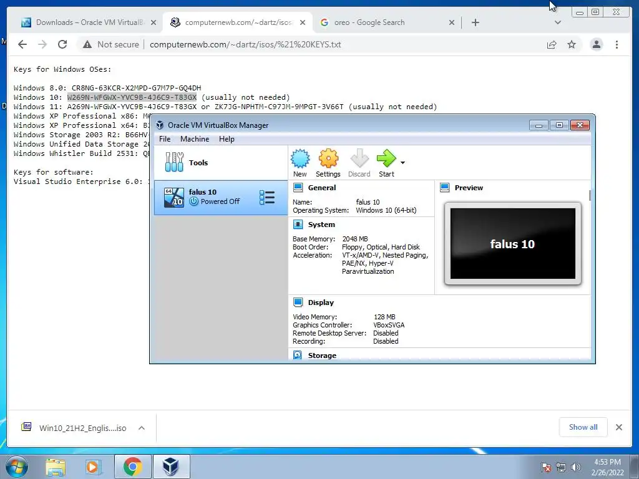Screen dimensions: 639x479
Task: Click the Chrome taskbar icon
Action: (x=133, y=467)
